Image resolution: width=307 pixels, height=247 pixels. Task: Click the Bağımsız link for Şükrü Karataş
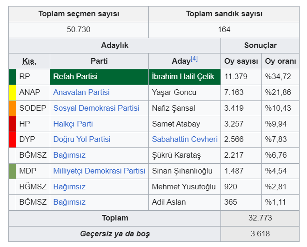[69, 155]
